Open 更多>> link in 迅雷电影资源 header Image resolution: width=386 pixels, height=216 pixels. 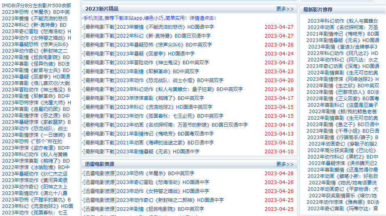(285, 164)
